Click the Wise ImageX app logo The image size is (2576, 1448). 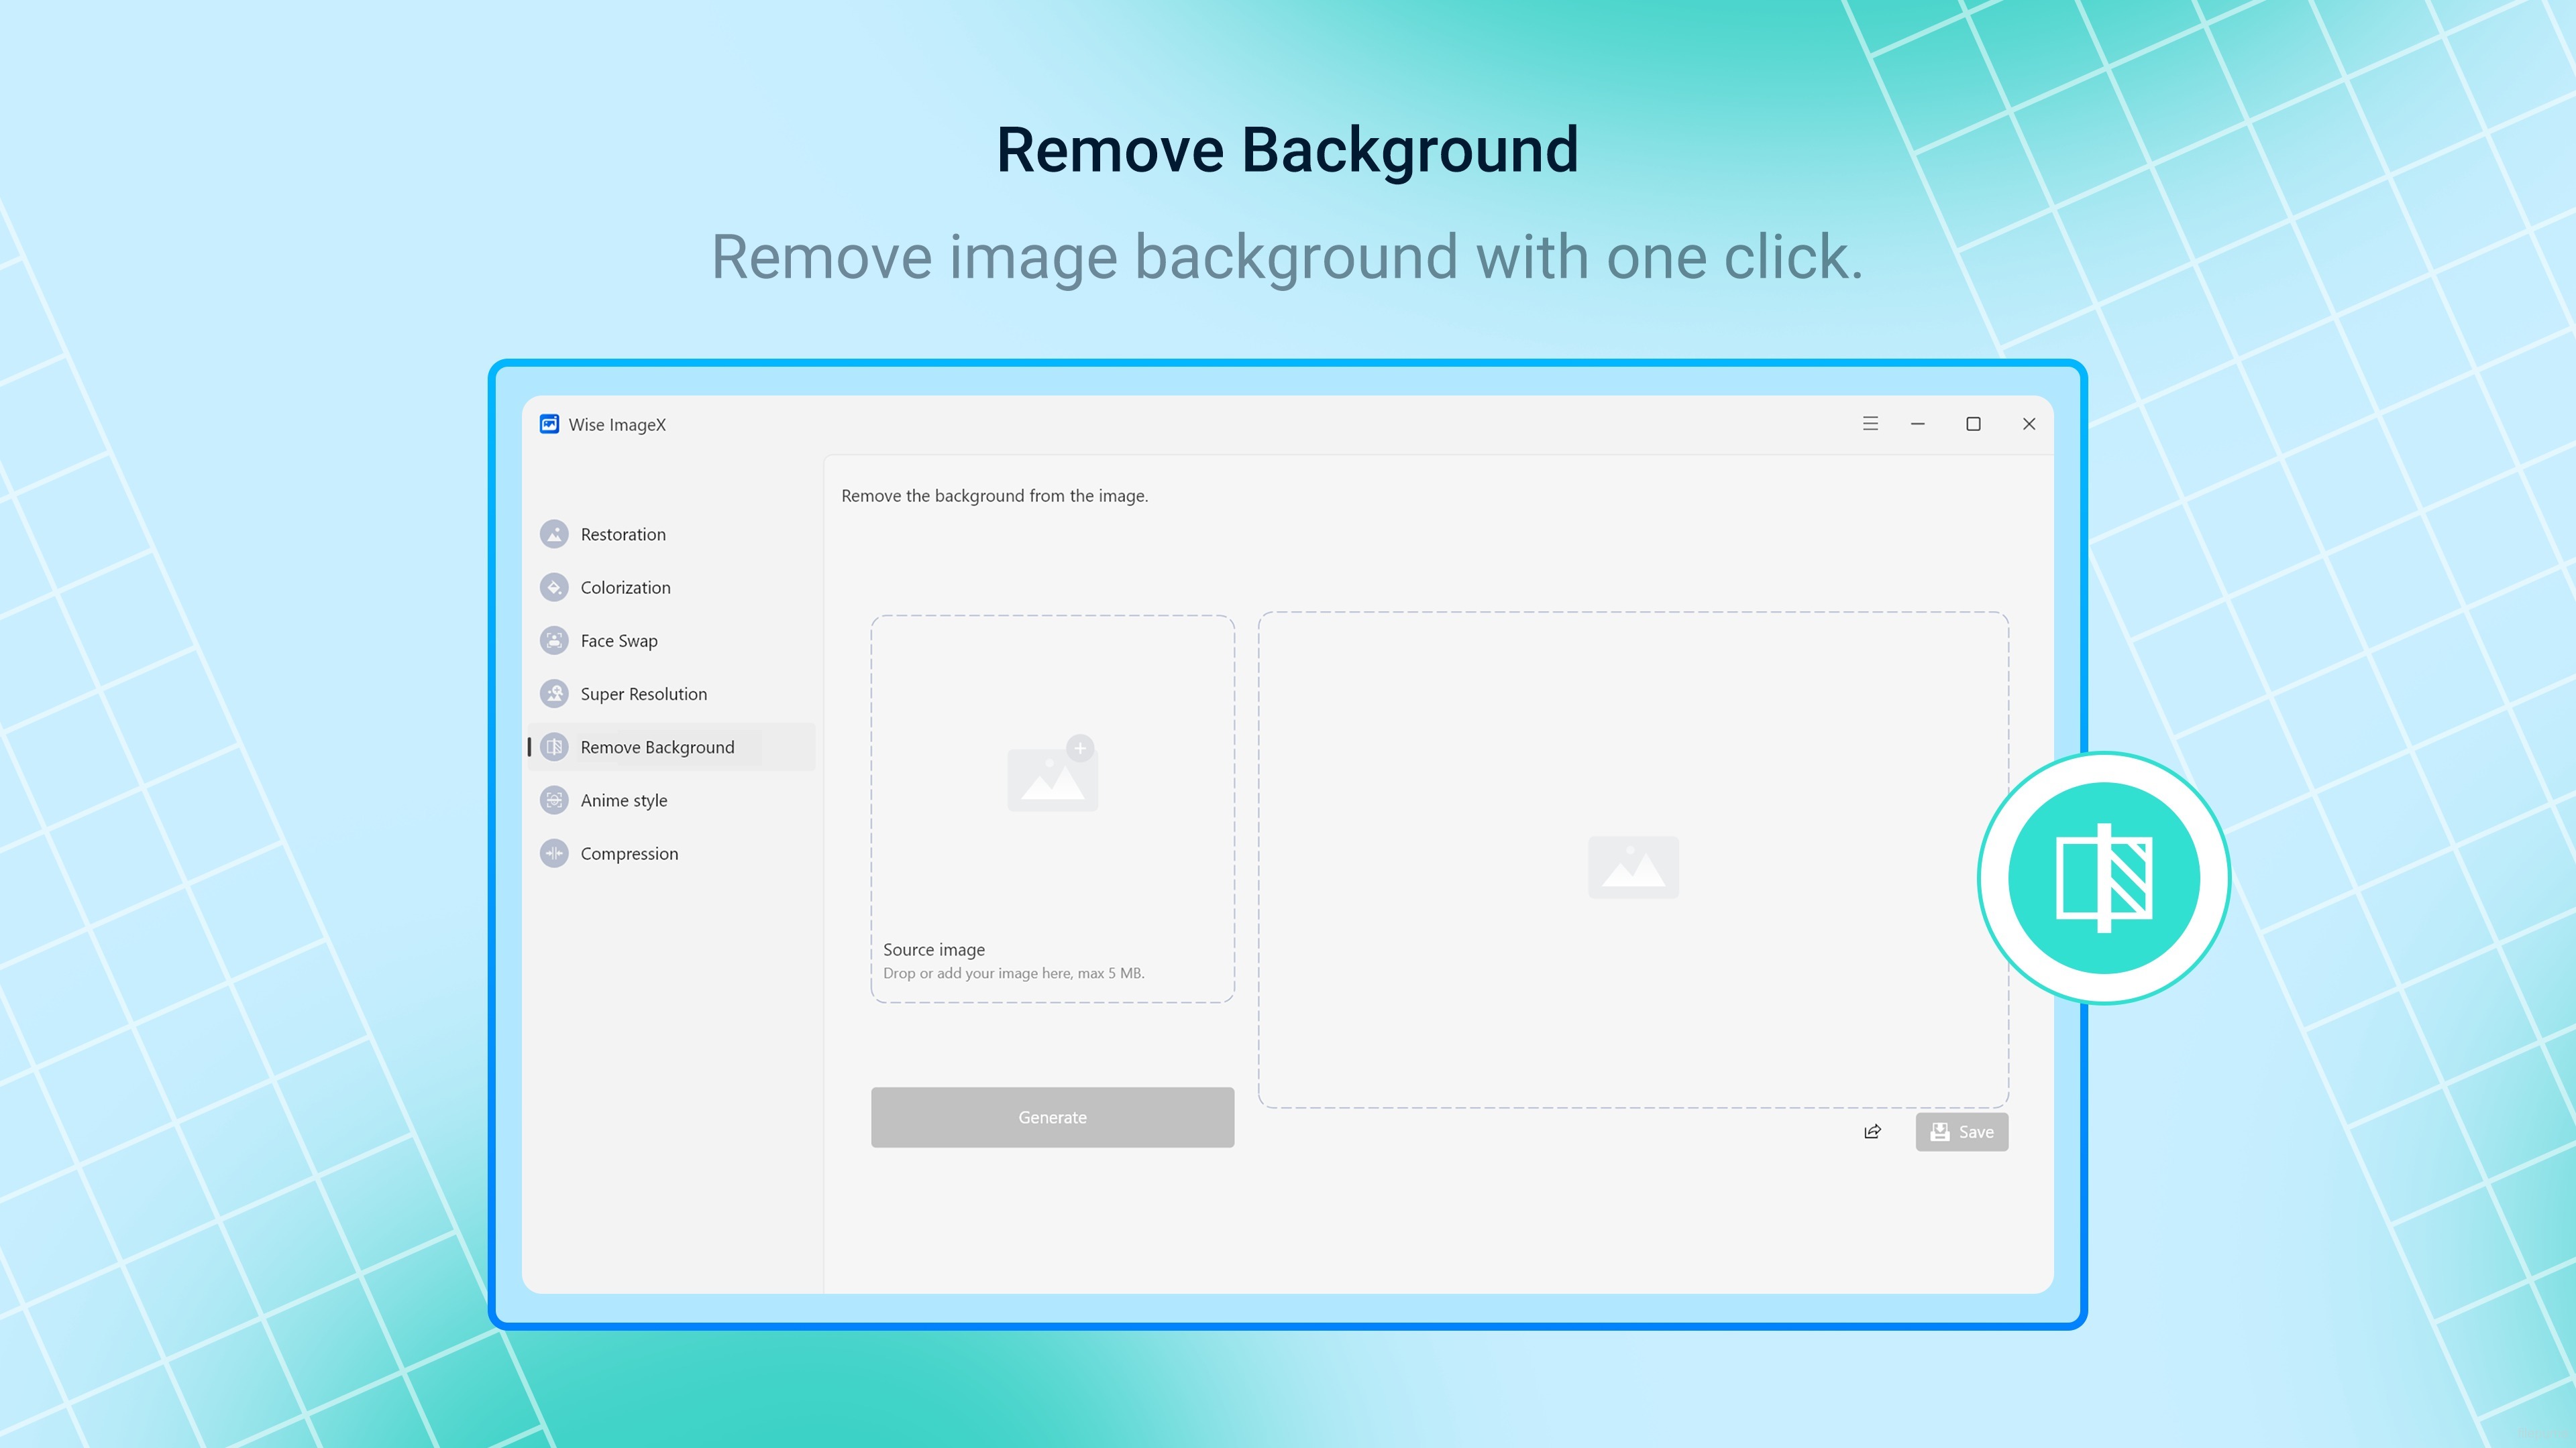[x=549, y=424]
